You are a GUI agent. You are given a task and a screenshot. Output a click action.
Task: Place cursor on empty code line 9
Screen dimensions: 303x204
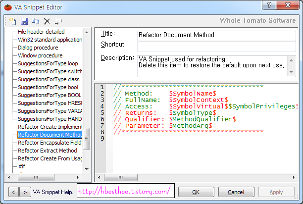[x=205, y=139]
